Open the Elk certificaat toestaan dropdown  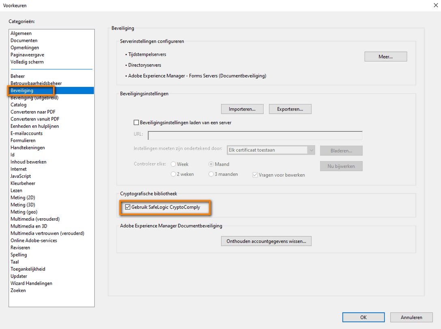point(271,150)
